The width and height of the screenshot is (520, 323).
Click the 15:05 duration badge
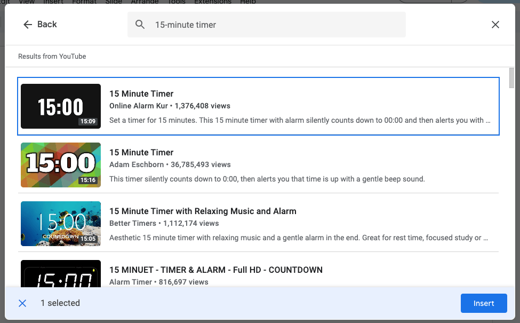(x=88, y=239)
